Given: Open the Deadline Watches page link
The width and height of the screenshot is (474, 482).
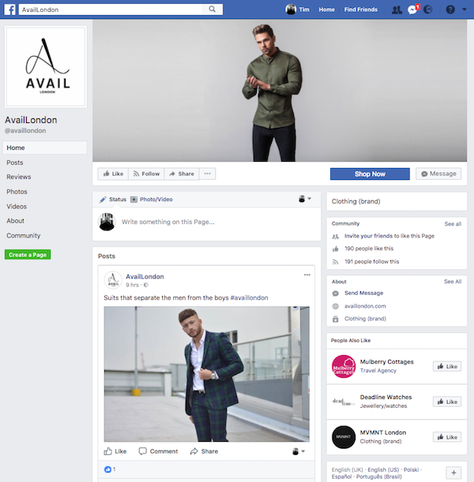Looking at the screenshot, I should [x=386, y=397].
